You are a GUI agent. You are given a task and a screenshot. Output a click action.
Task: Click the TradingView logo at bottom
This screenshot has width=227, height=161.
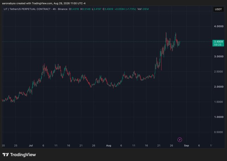(x=19, y=155)
